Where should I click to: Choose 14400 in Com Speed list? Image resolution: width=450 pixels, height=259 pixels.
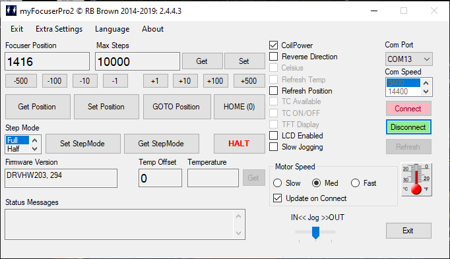point(403,92)
